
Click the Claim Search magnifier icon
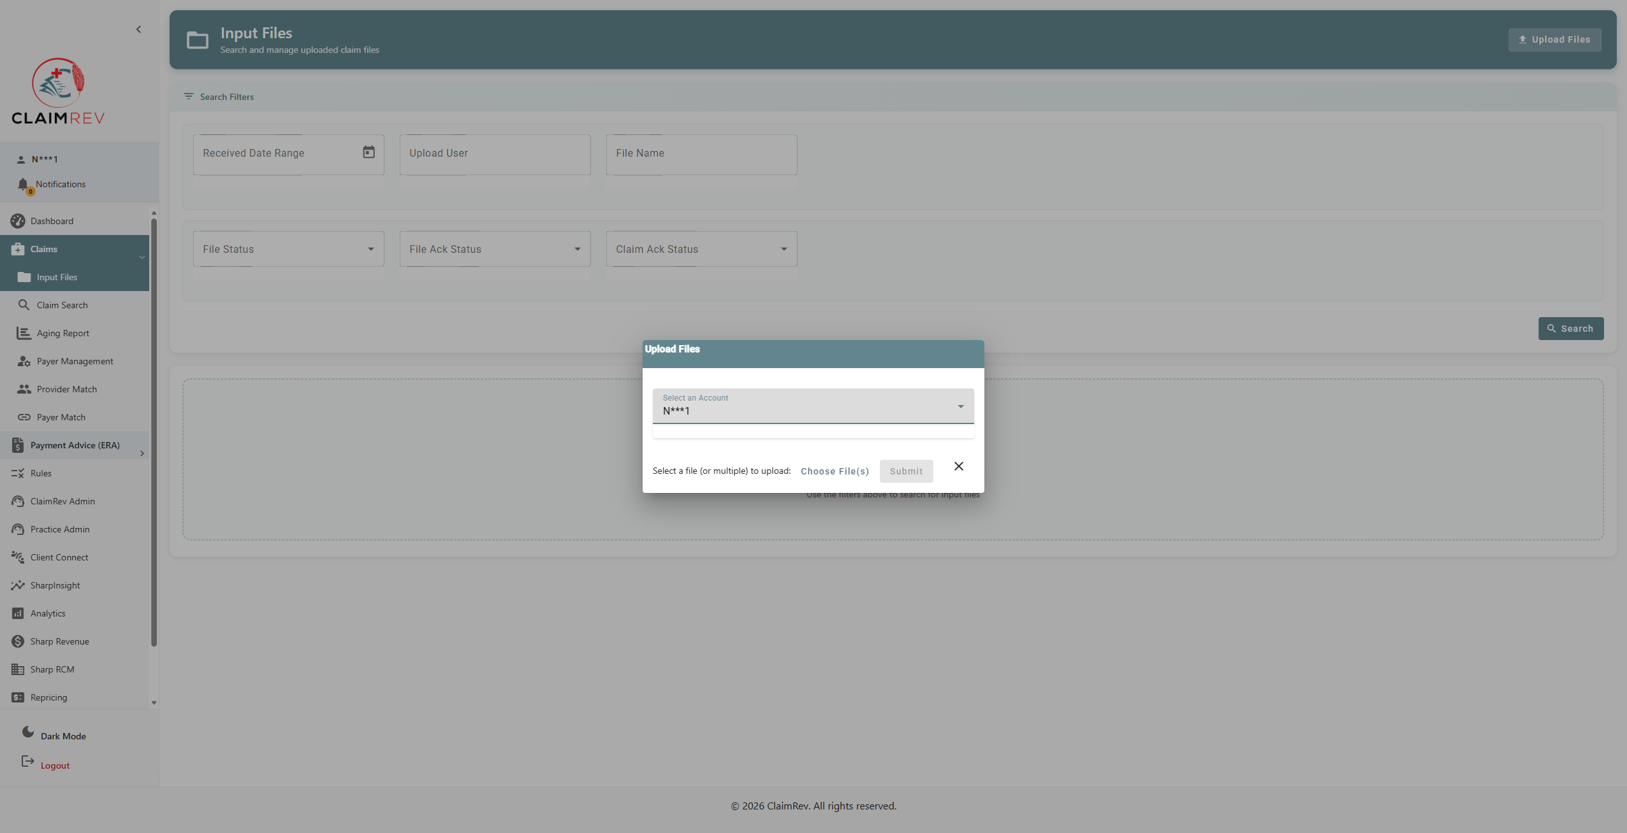pos(24,305)
